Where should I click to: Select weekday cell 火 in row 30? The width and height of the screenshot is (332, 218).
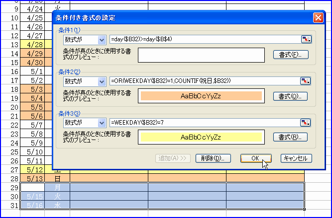pyautogui.click(x=57, y=197)
